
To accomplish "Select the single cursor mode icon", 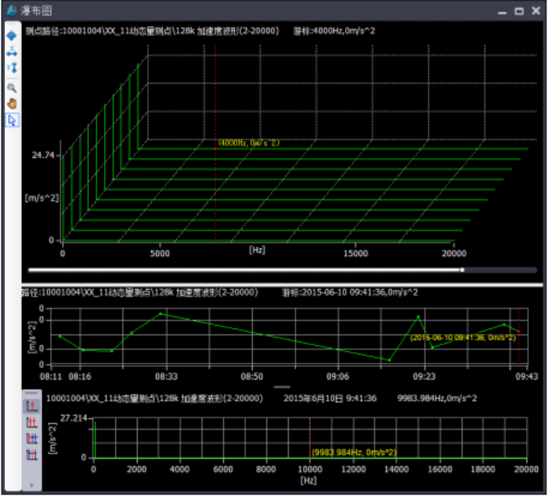I will 32,406.
